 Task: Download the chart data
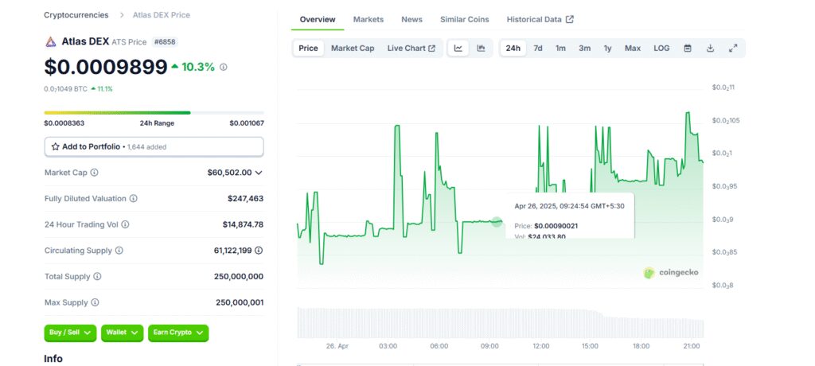pyautogui.click(x=711, y=49)
